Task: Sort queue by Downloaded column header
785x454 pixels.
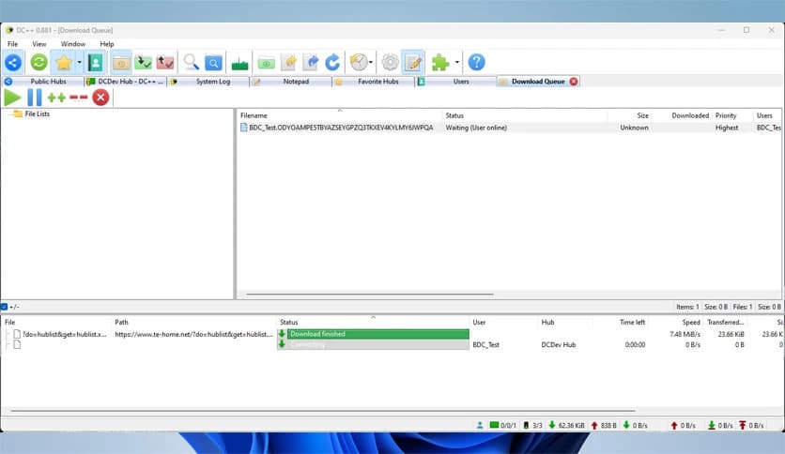Action: pyautogui.click(x=681, y=115)
